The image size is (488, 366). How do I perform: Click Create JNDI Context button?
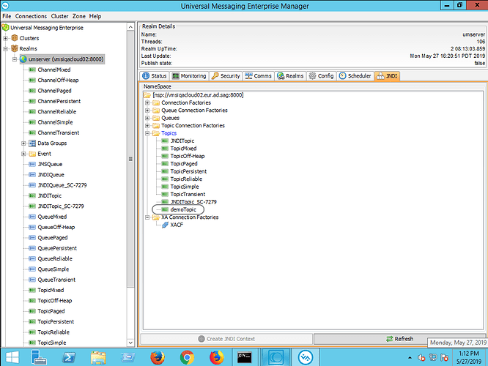pos(226,339)
